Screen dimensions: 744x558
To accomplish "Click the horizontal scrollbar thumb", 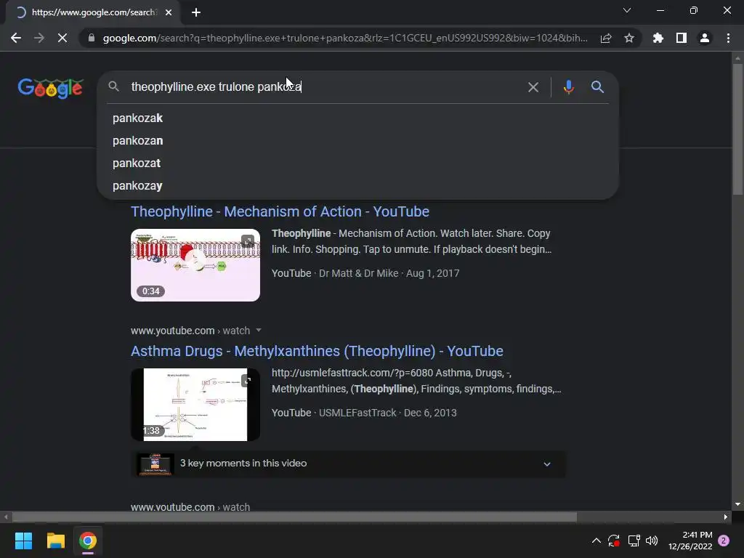I will (x=294, y=517).
